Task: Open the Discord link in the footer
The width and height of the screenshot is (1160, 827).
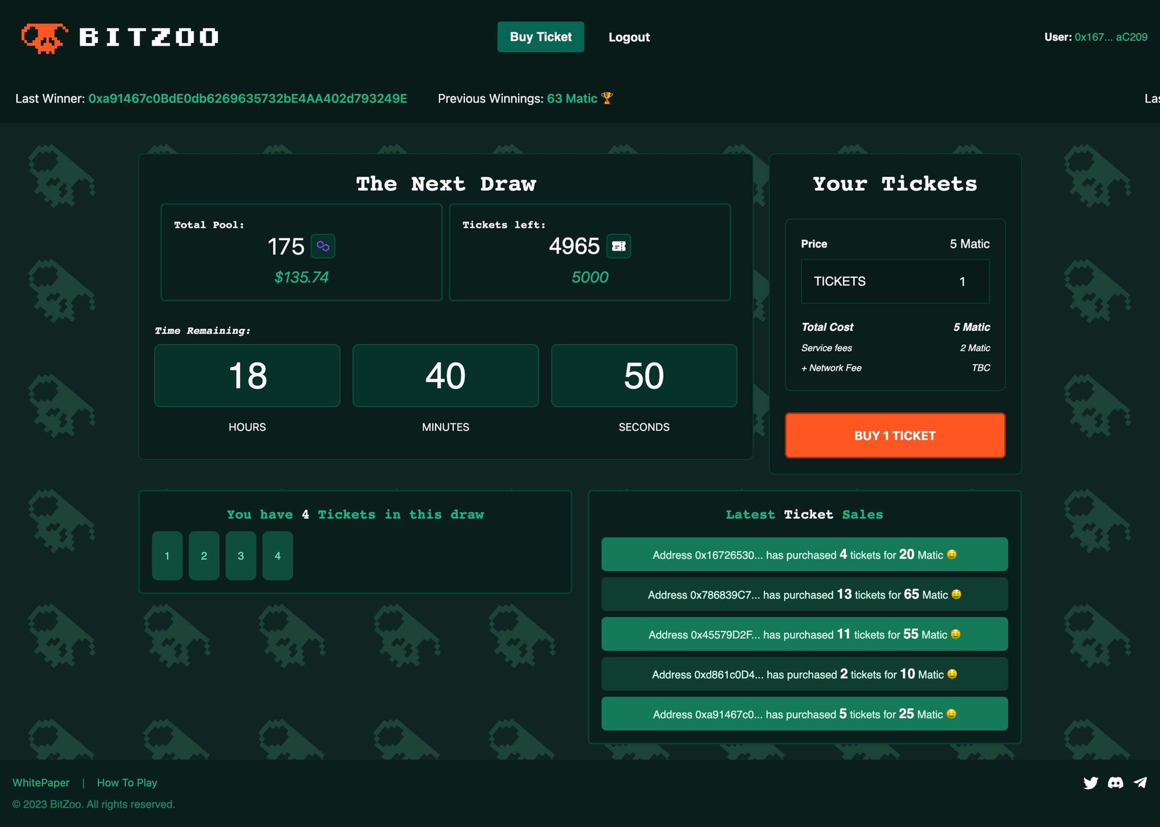Action: (x=1115, y=783)
